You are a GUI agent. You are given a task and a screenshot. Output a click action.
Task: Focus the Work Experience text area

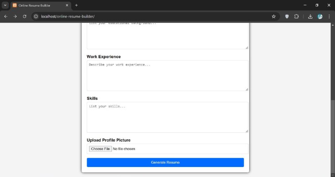[167, 76]
